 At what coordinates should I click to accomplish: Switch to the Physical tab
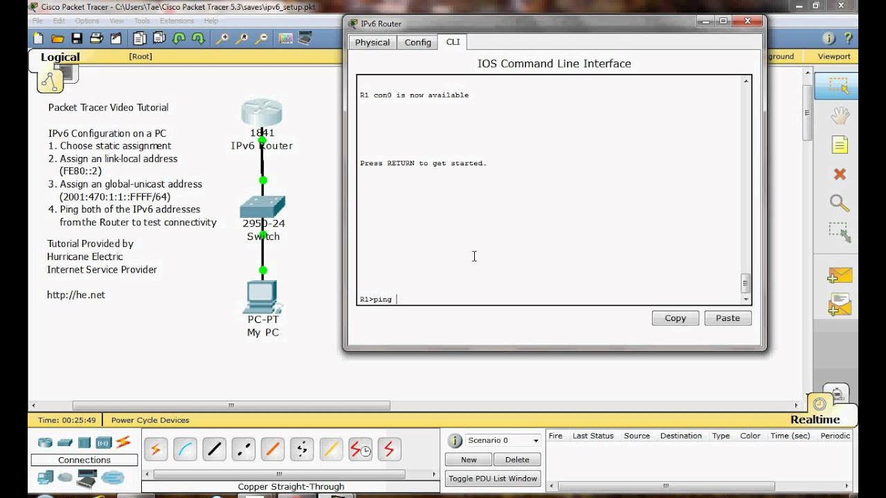pos(372,42)
